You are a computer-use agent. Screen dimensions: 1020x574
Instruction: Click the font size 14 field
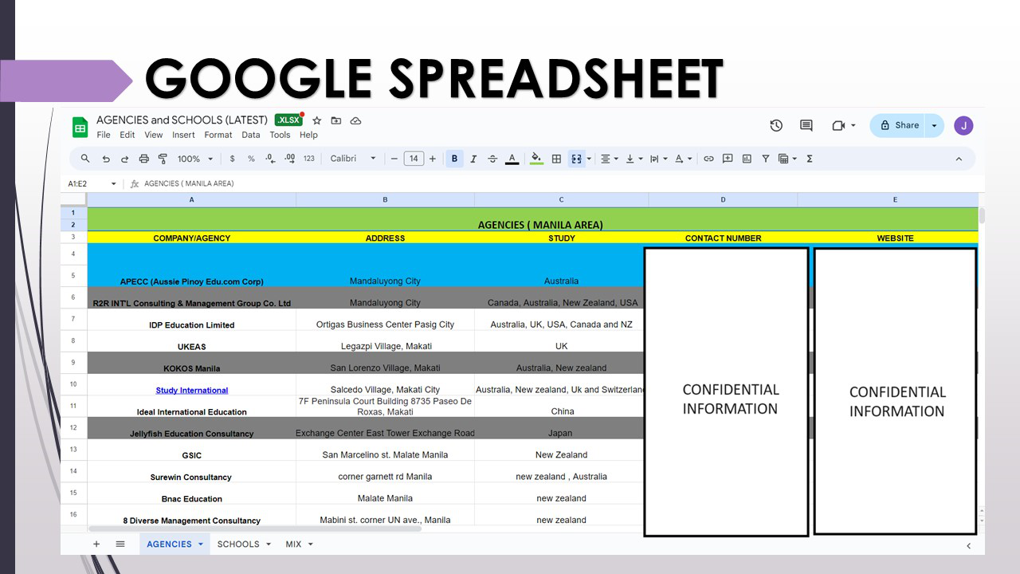tap(414, 159)
